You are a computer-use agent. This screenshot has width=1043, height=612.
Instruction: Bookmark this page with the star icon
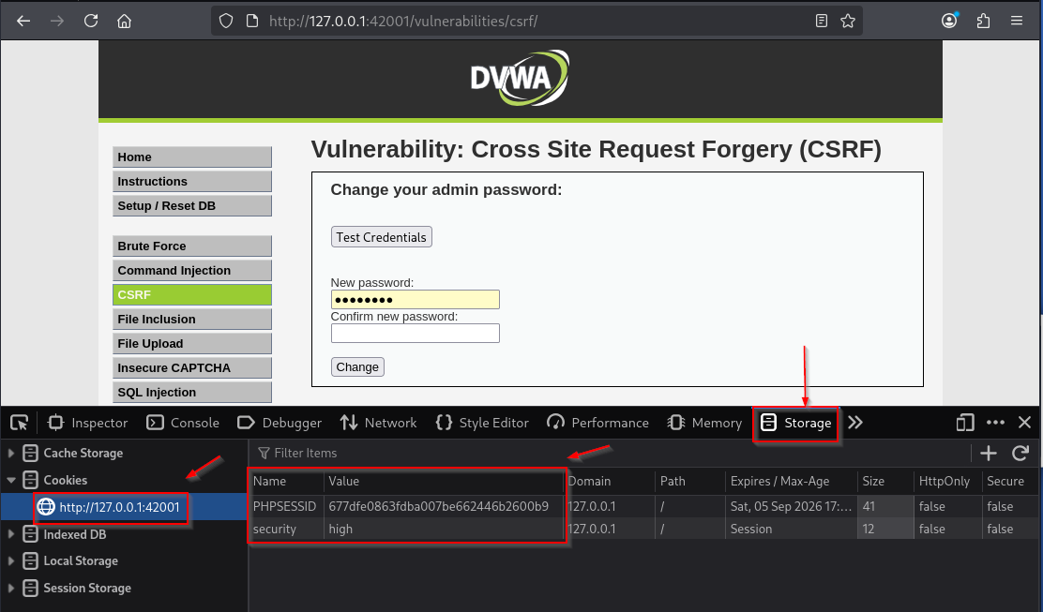coord(848,21)
